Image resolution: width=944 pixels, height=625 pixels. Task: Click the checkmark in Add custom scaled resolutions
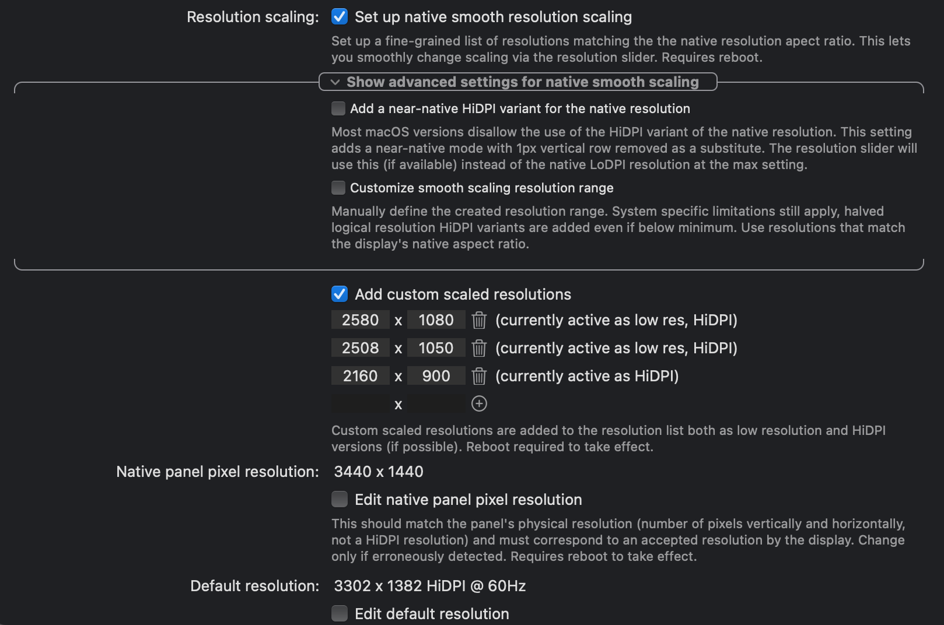pos(338,294)
